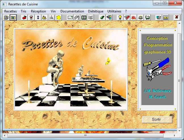
Task: Click the yellow France map icon
Action: click(x=58, y=18)
